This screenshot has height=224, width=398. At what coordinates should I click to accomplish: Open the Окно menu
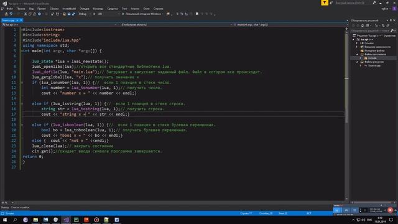click(146, 9)
